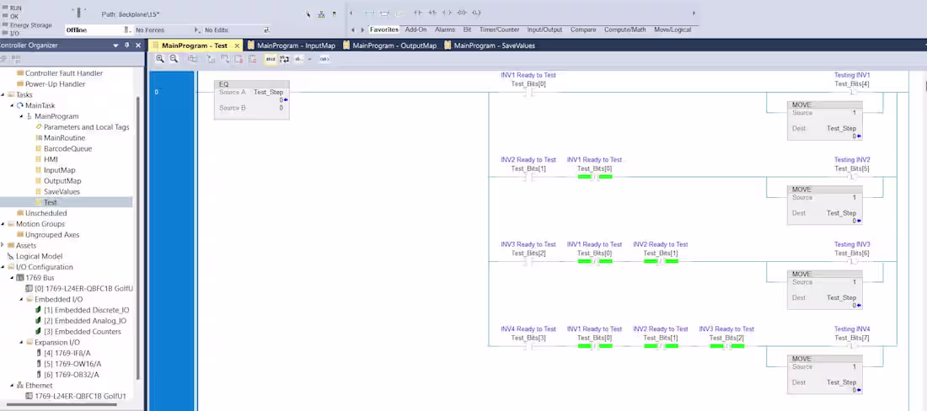
Task: Toggle the value display icon
Action: [x=284, y=58]
